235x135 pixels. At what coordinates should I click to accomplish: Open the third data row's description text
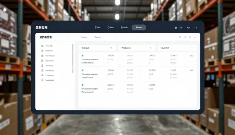pyautogui.click(x=90, y=90)
